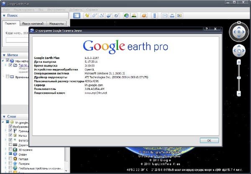Click the Add Polygon toolbar icon
This screenshot has width=251, height=174.
95,15
